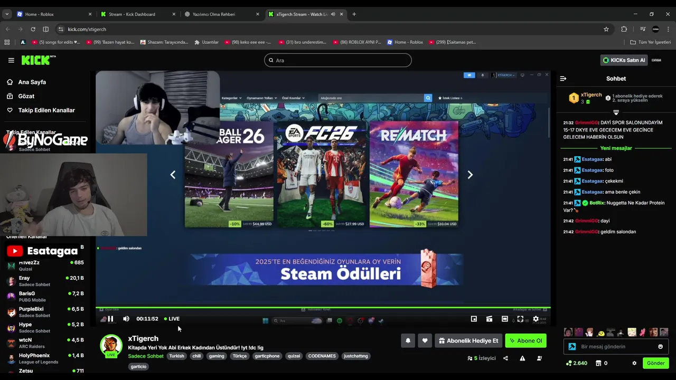This screenshot has height=380, width=676.
Task: Open the tab search dropdown arrow
Action: pos(7,14)
